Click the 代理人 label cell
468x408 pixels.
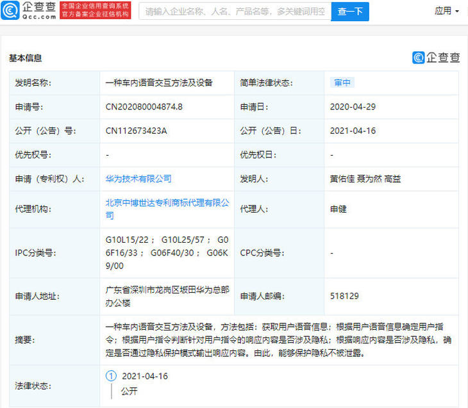click(x=280, y=209)
